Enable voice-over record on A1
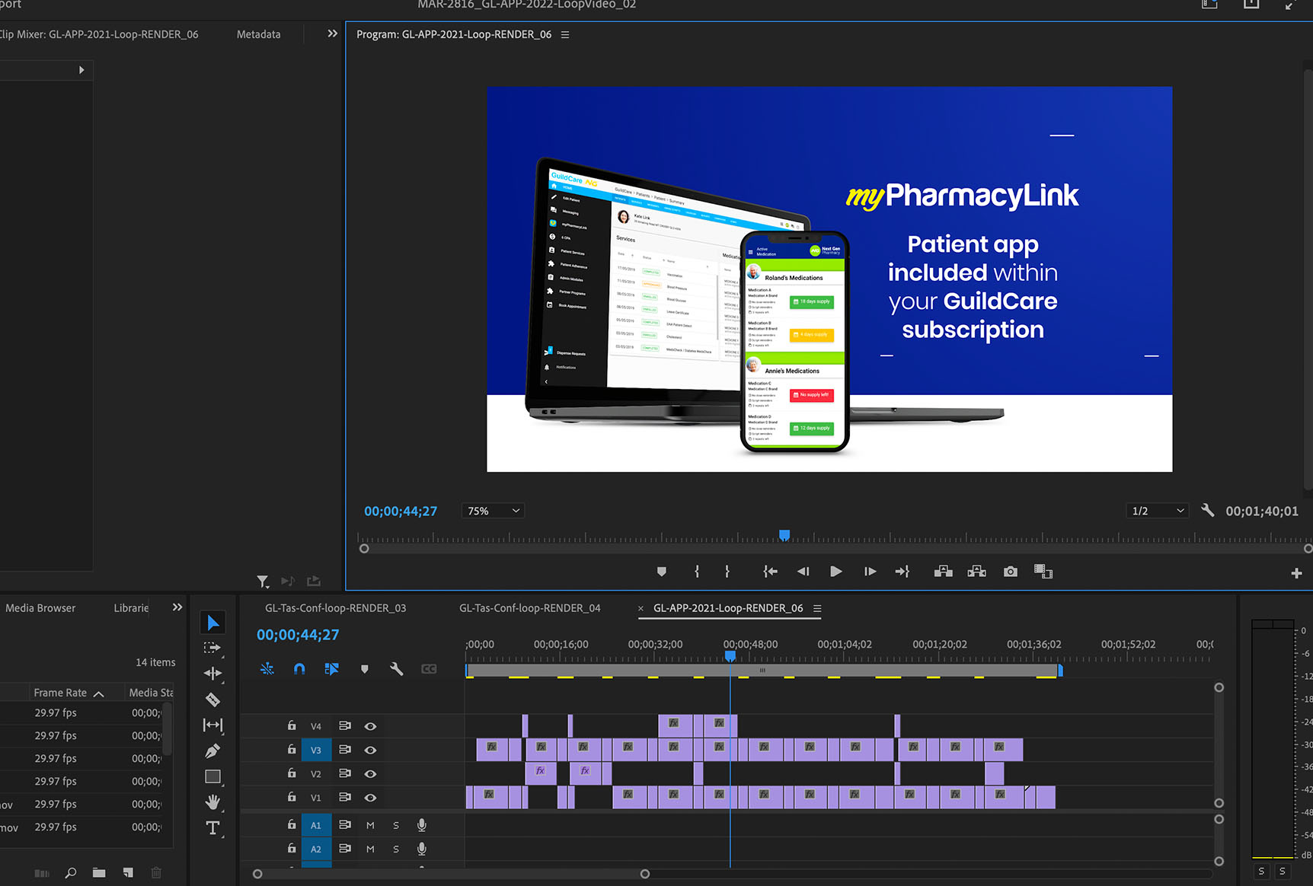Image resolution: width=1313 pixels, height=886 pixels. click(422, 825)
